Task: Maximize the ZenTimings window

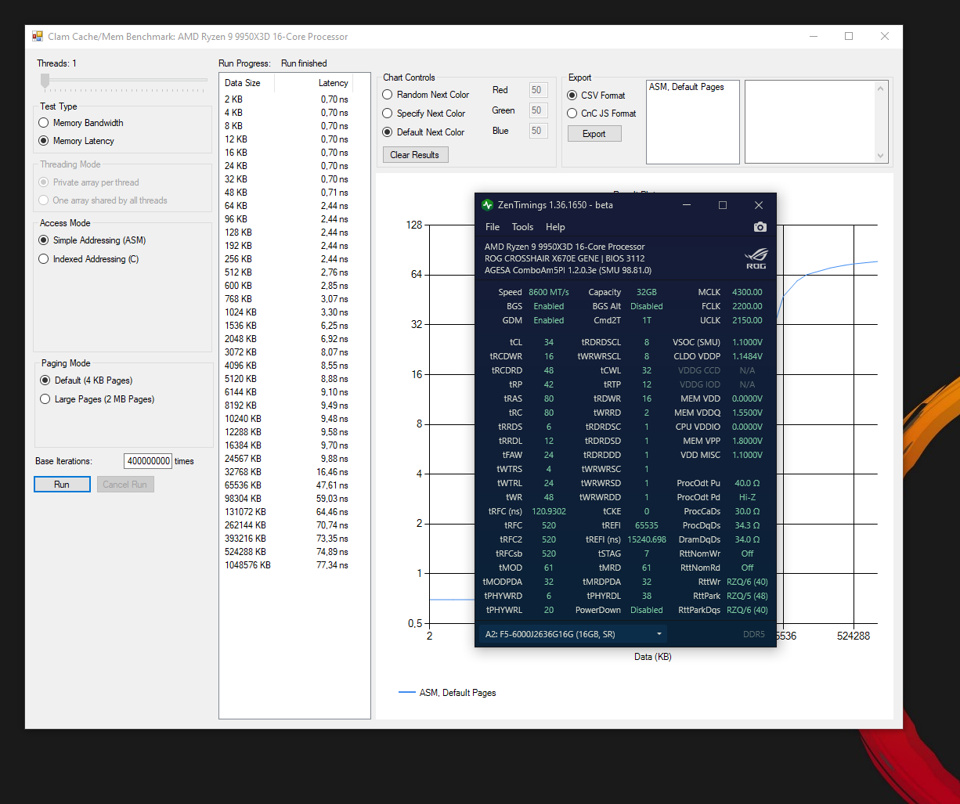Action: [723, 205]
